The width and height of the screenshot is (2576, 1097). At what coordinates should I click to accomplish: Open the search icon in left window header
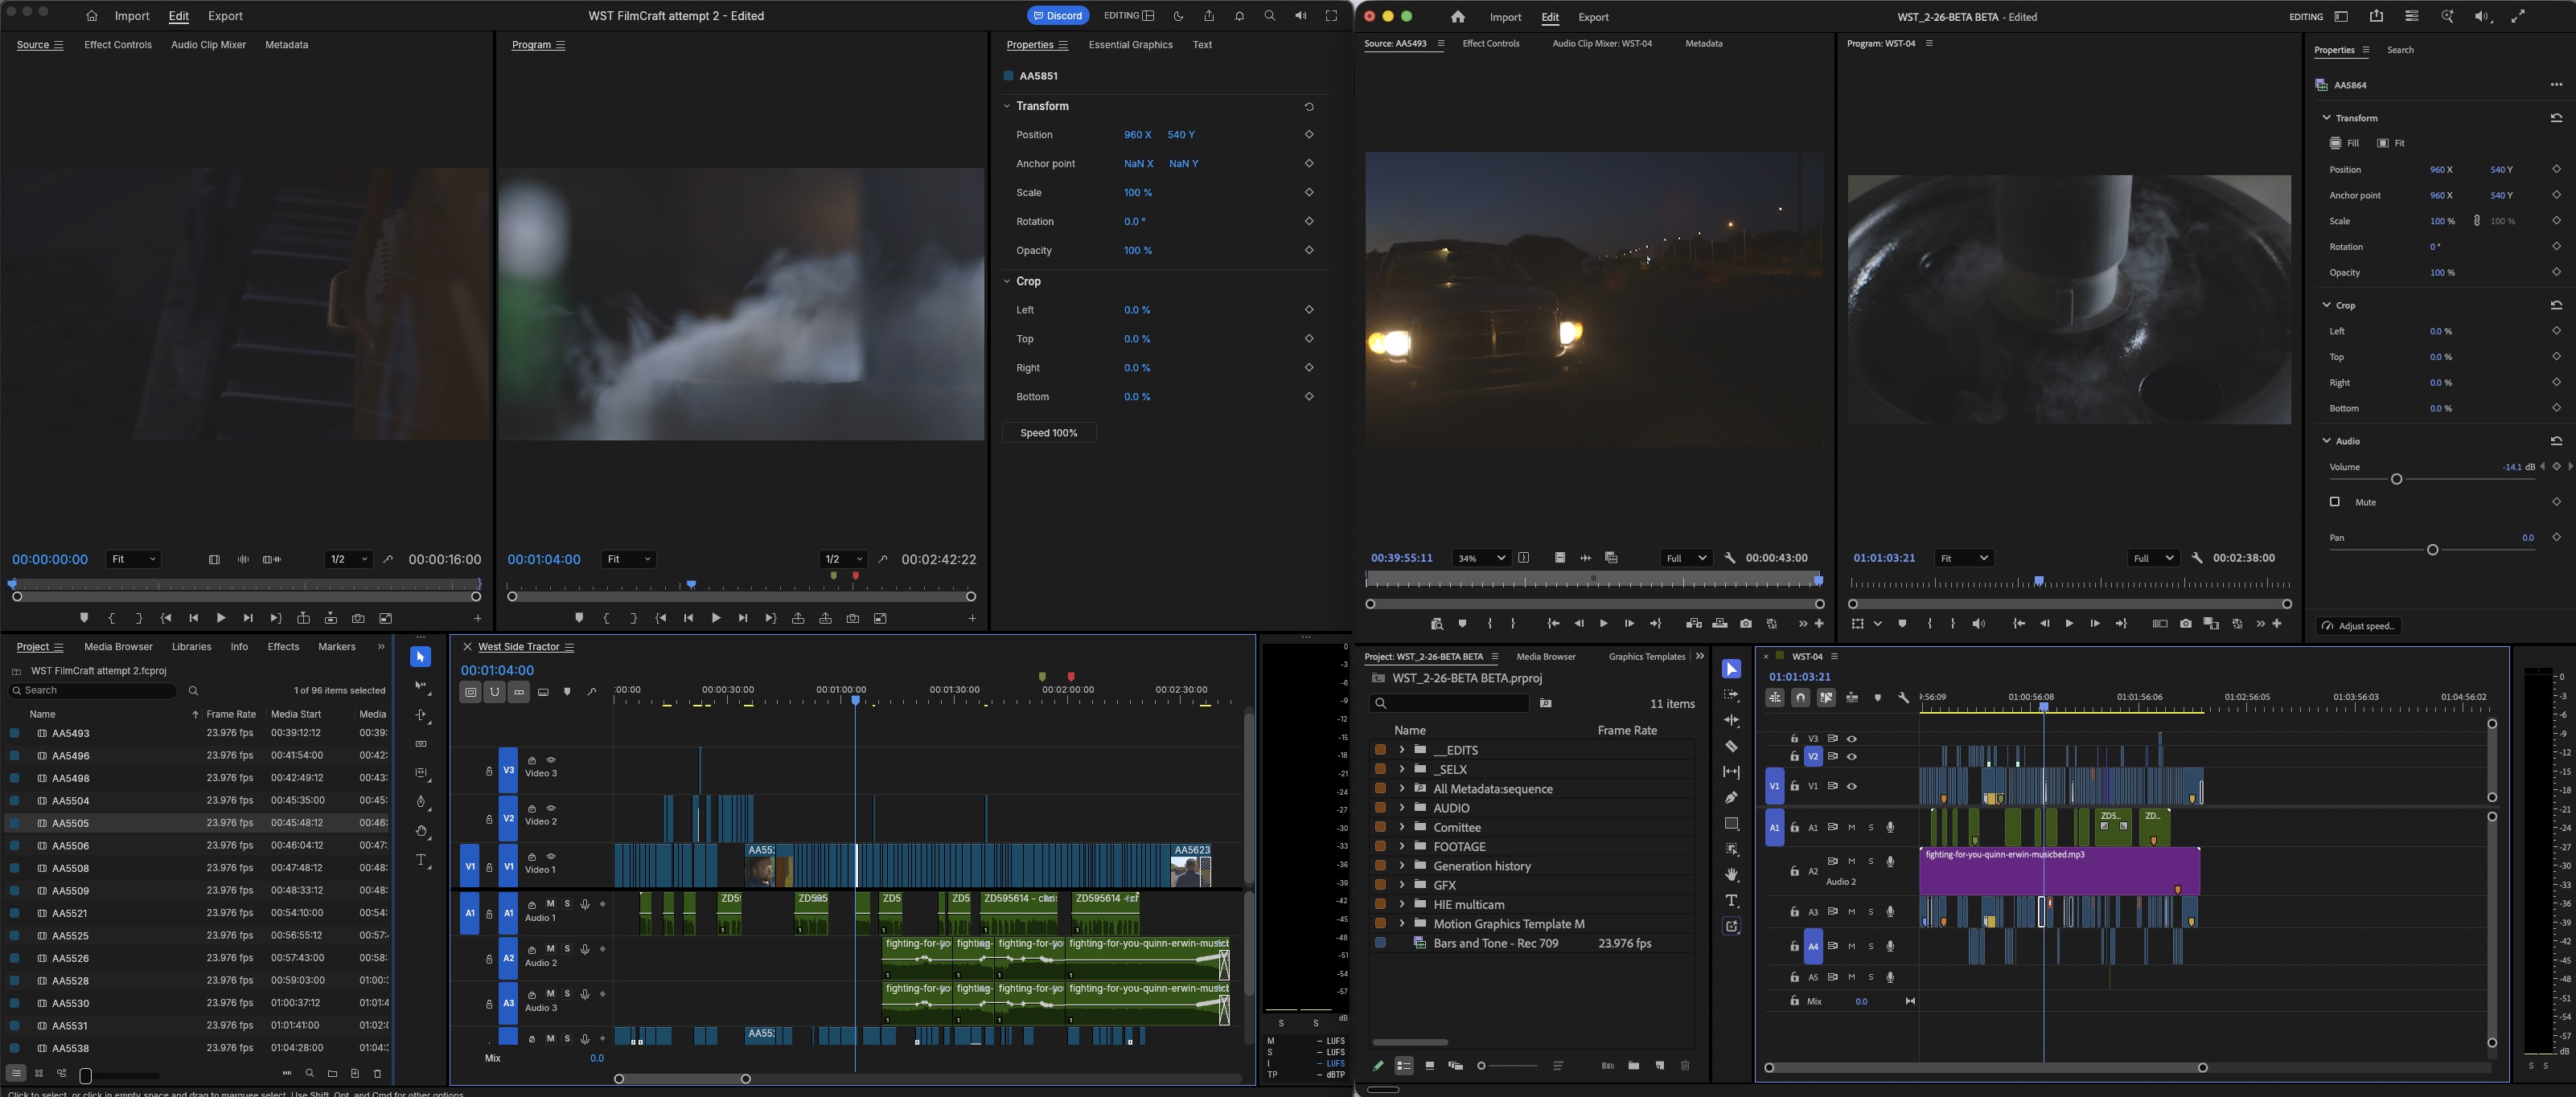tap(1270, 16)
